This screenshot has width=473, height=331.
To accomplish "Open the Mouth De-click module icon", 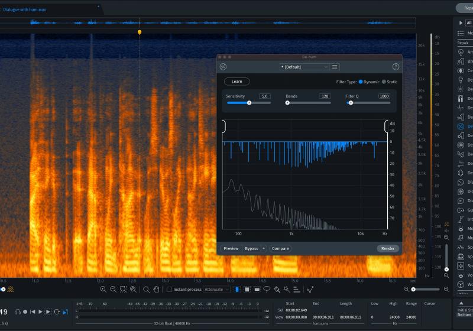I will 461,229.
